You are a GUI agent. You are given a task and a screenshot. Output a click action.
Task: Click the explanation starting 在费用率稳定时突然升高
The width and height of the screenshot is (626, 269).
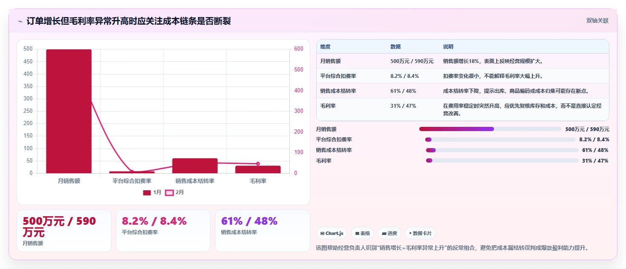click(522, 110)
